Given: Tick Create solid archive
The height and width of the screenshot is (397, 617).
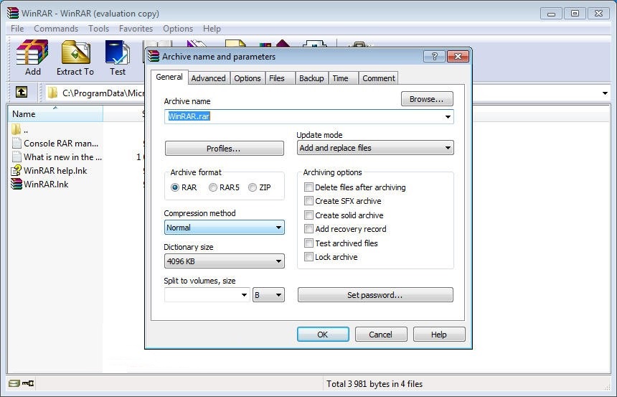Looking at the screenshot, I should (309, 215).
